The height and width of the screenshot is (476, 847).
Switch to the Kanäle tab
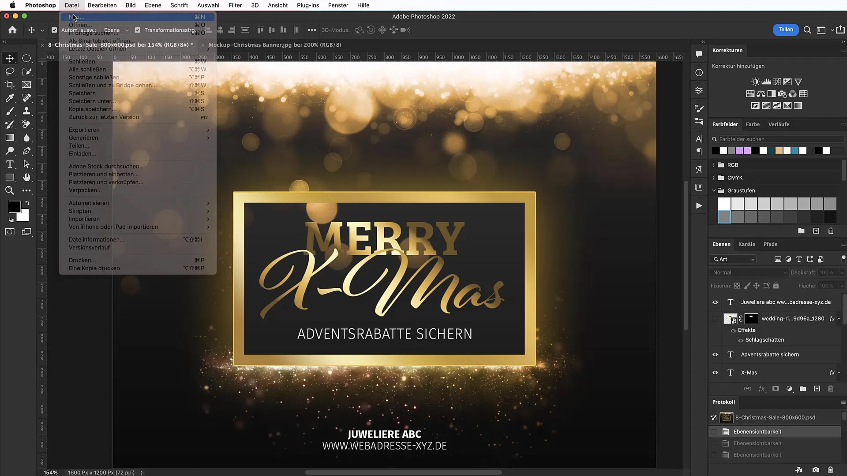[x=746, y=244]
